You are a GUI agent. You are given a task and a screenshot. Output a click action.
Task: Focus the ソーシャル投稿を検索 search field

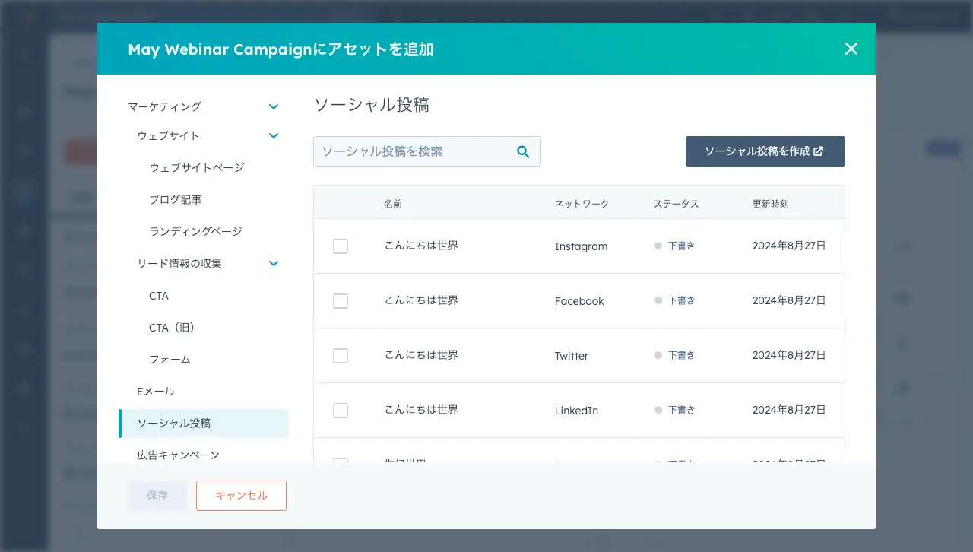427,151
